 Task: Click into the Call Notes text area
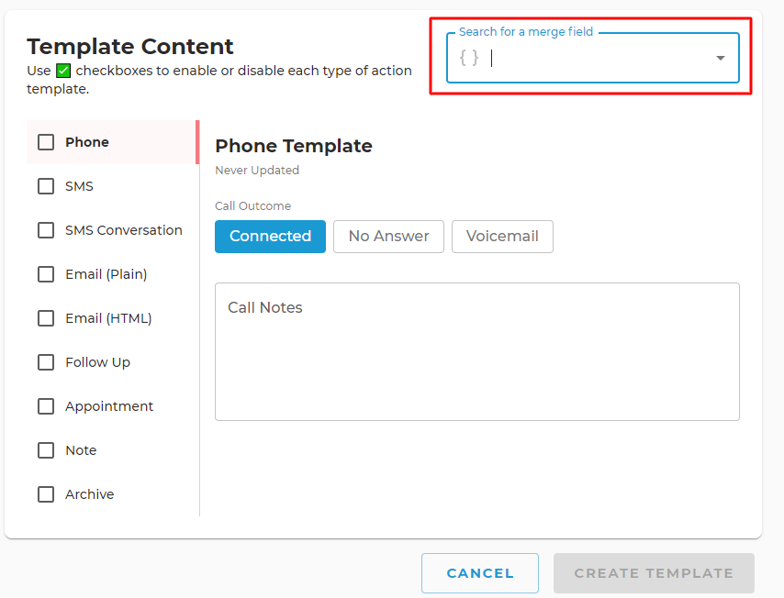pos(477,351)
